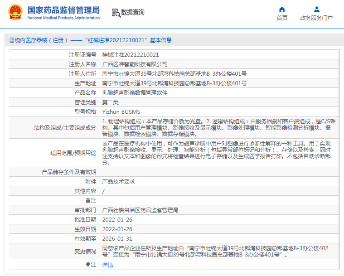Click the 生产地址 address value

[x=174, y=83]
